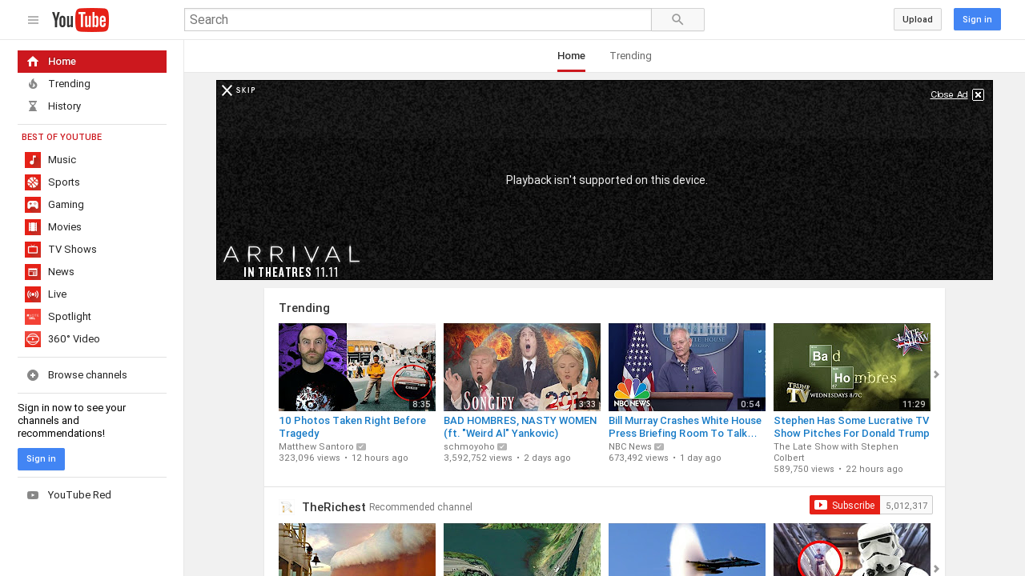
Task: Visit The Late Show with Stephen Colbert channel
Action: pos(836,452)
